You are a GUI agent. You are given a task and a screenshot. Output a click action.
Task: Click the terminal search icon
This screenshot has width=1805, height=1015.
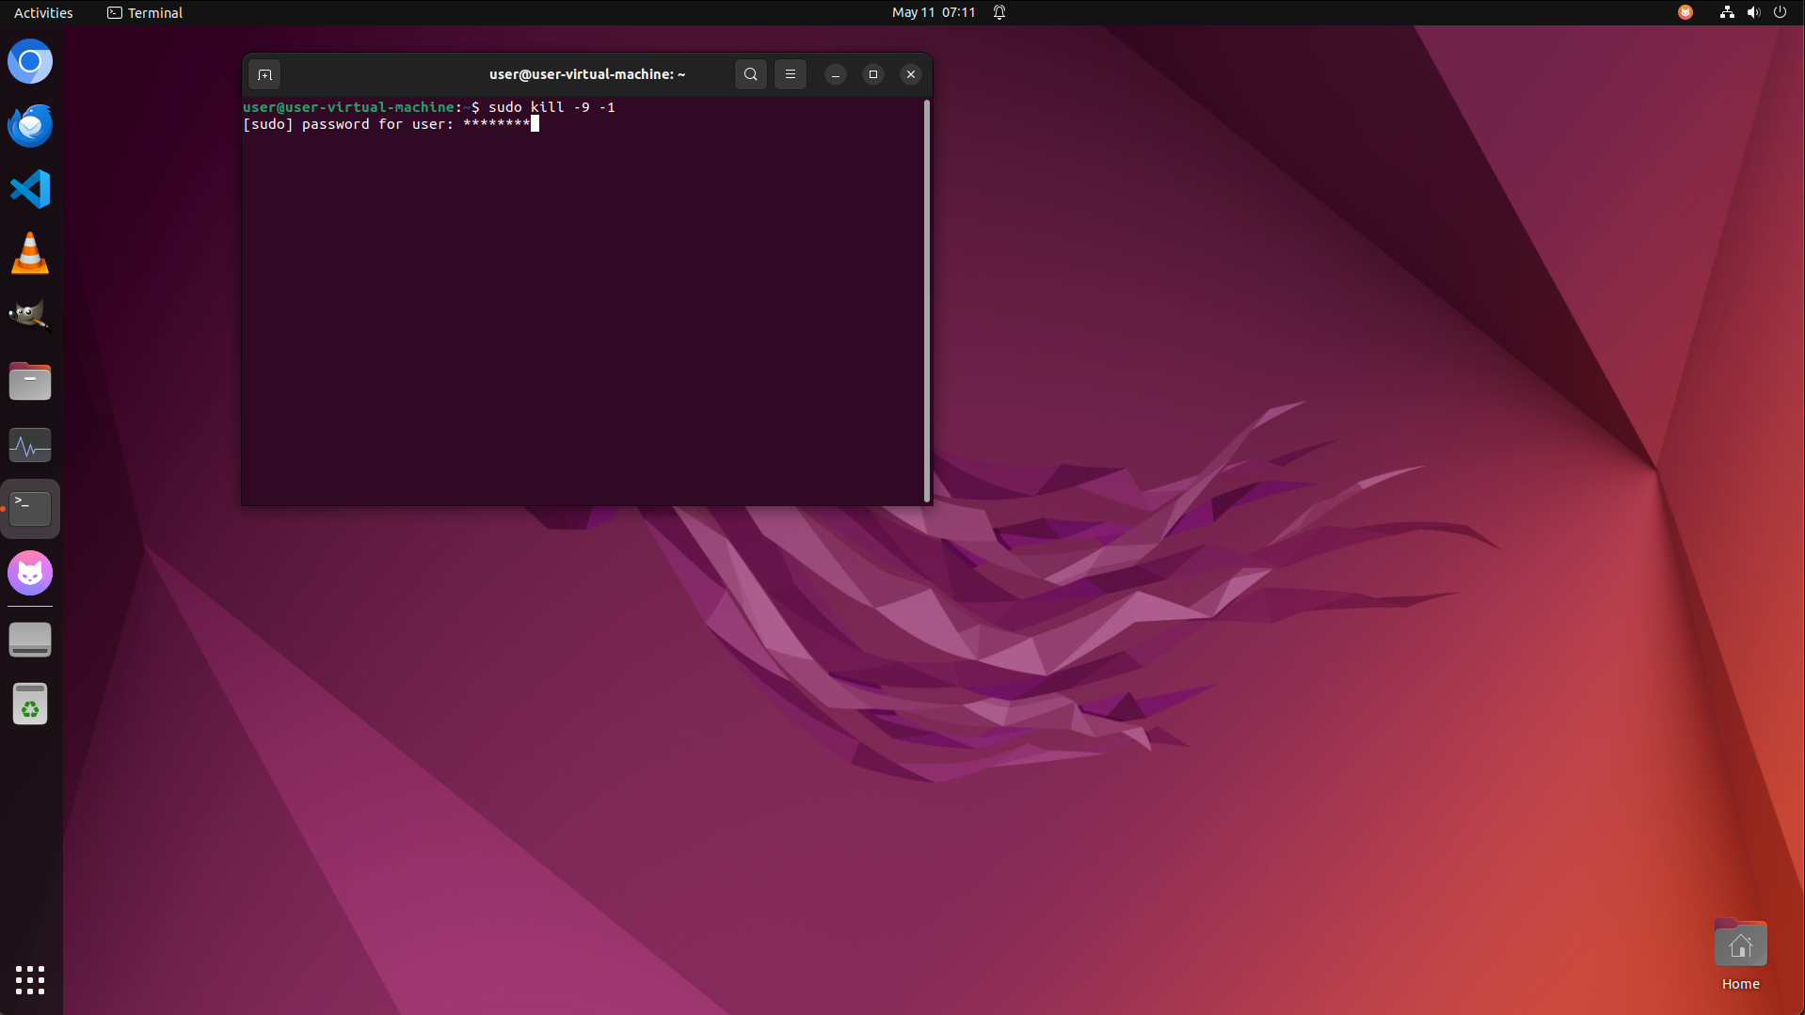click(750, 74)
